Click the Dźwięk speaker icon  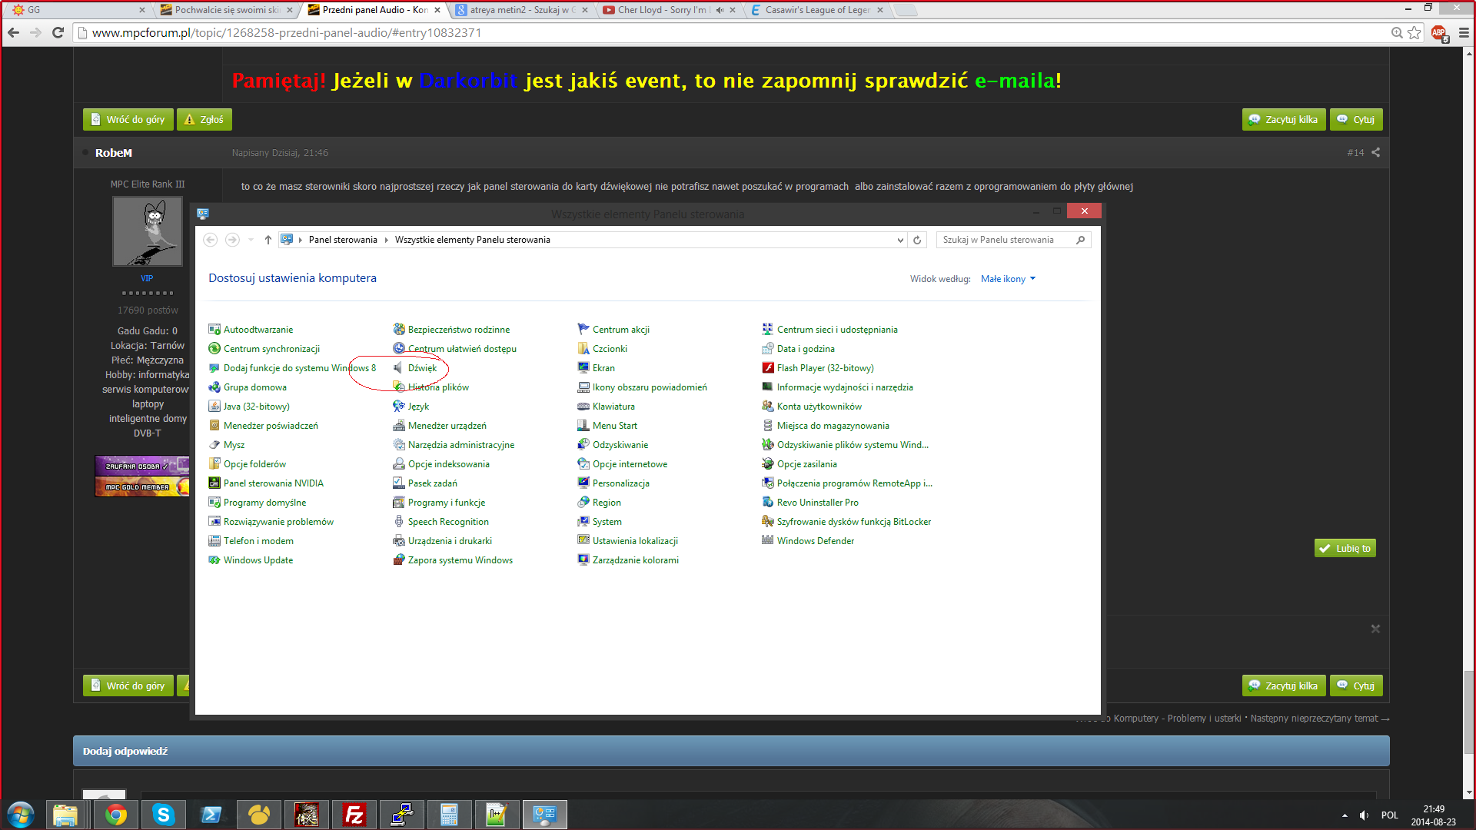(x=398, y=368)
